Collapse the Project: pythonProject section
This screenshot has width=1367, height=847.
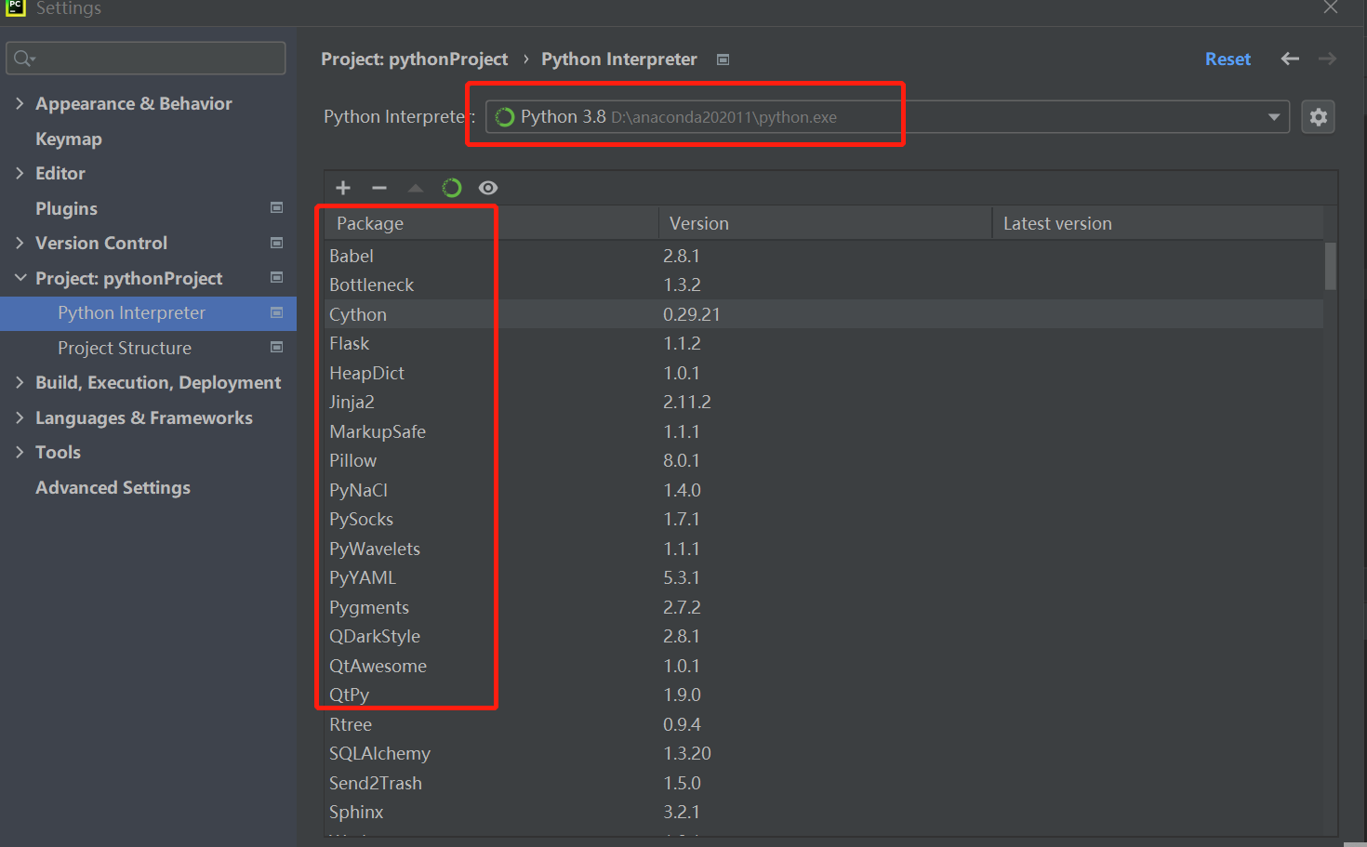pyautogui.click(x=20, y=278)
